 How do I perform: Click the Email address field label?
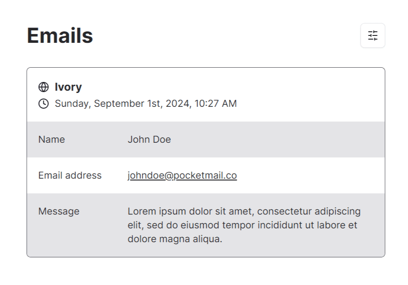70,175
